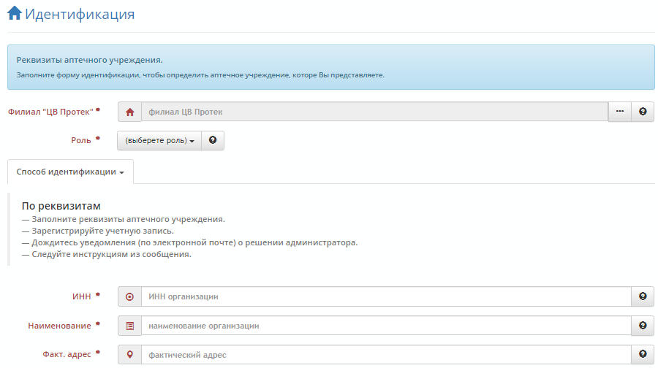Screen dimensions: 658x368
Task: Click the target icon in the ИНН field
Action: 129,296
